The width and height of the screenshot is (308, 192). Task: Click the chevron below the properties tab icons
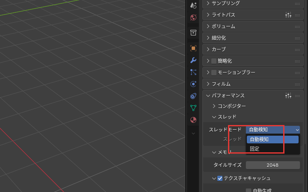(x=193, y=134)
